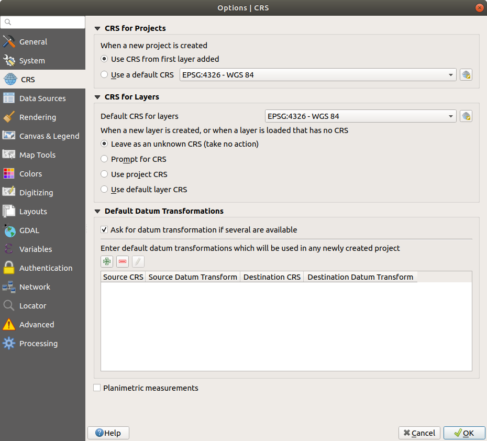Click the red remove datum transformation icon
This screenshot has width=487, height=441.
123,261
